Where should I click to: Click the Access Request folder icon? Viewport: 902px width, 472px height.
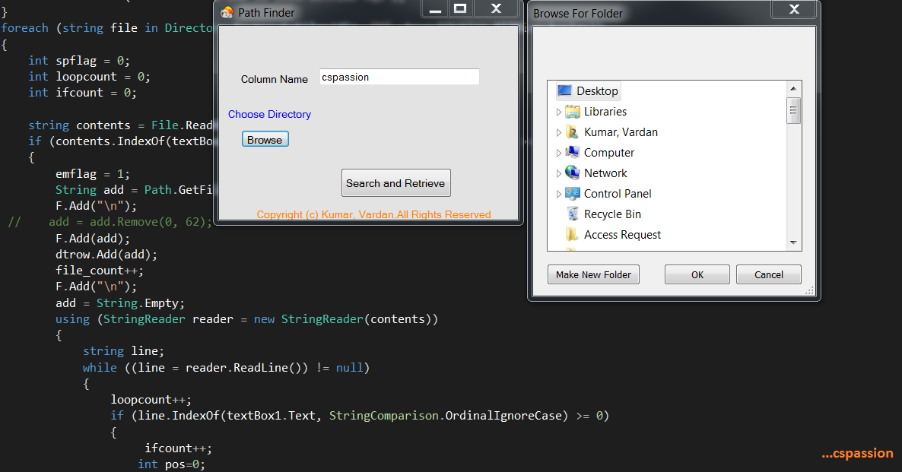[573, 235]
